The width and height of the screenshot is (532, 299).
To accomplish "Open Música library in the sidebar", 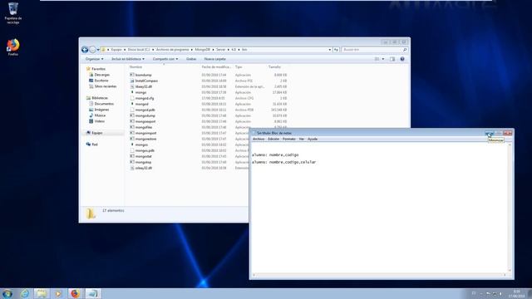I will (x=100, y=115).
